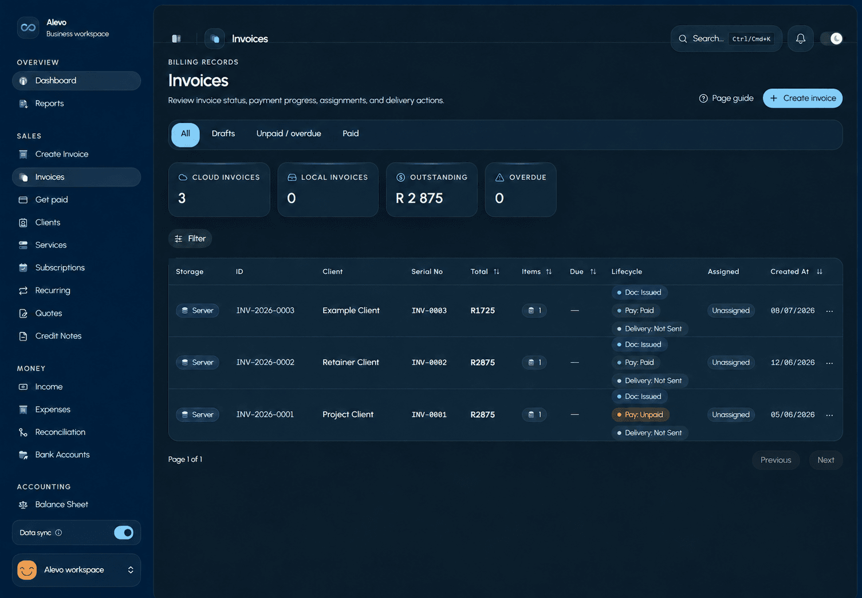Click the Bank Accounts icon in sidebar
Image resolution: width=862 pixels, height=598 pixels.
(23, 455)
